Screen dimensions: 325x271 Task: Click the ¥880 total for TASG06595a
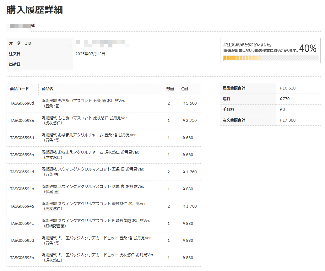188,257
